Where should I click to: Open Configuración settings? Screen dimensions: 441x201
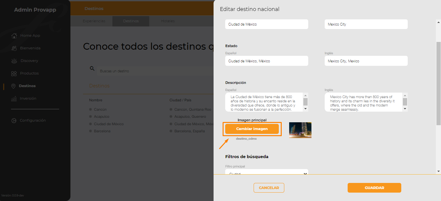33,120
